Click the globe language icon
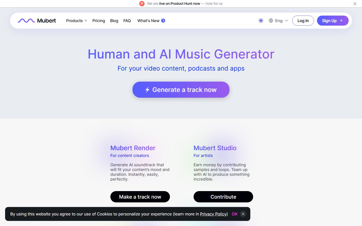The height and width of the screenshot is (226, 362). (271, 21)
